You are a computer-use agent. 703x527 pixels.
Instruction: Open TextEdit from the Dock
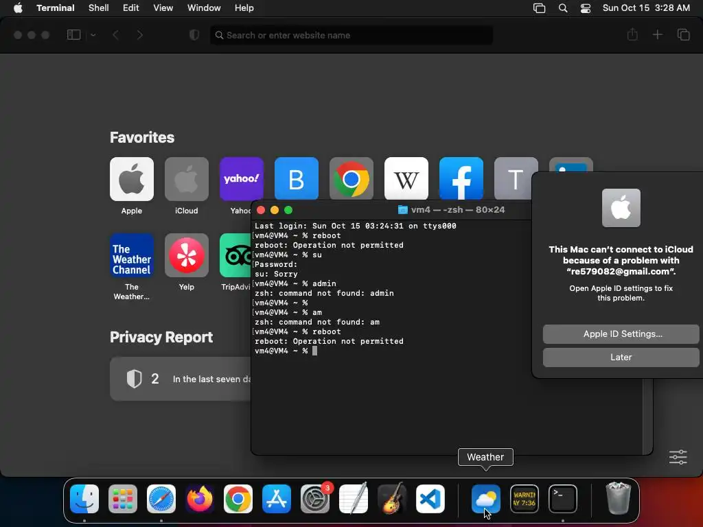tap(354, 499)
